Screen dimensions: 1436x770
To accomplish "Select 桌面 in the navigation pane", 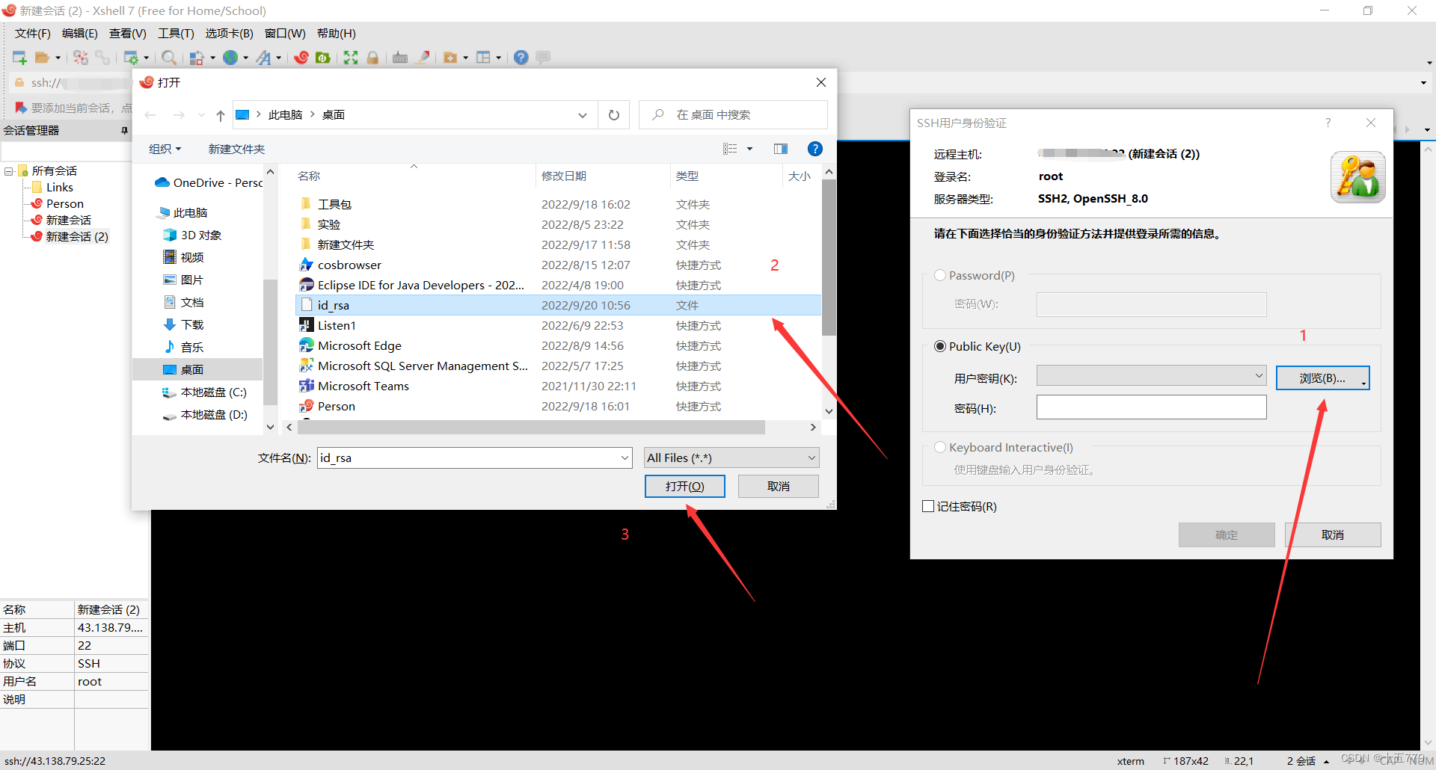I will (x=197, y=369).
